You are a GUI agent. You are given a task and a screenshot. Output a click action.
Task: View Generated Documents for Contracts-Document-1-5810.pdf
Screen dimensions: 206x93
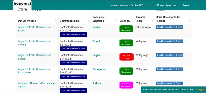click(x=73, y=34)
